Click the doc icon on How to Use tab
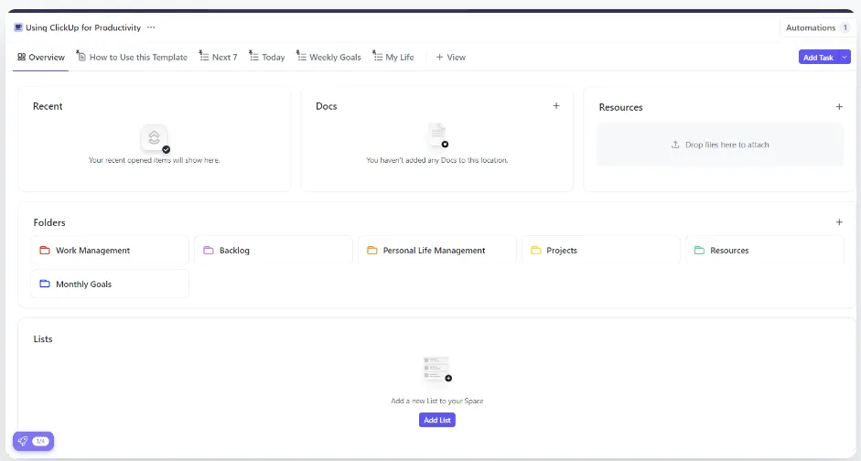This screenshot has width=861, height=461. coord(81,56)
